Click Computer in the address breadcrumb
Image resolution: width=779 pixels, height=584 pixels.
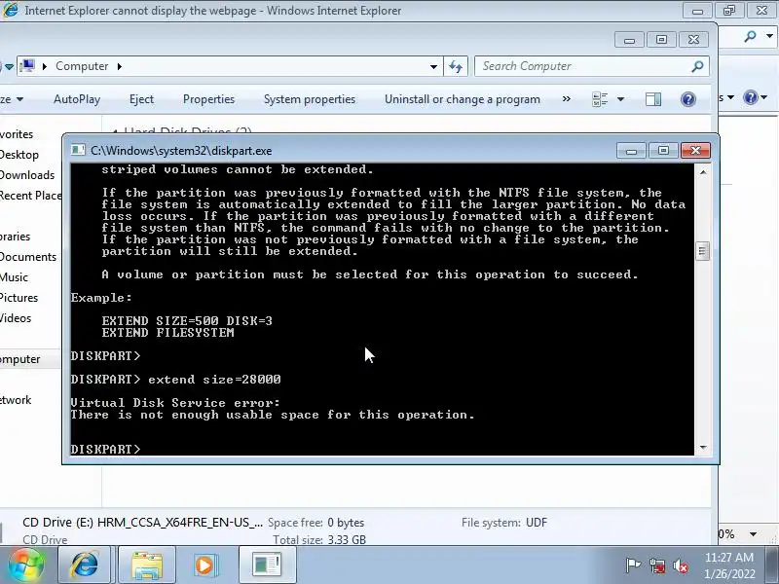point(82,66)
